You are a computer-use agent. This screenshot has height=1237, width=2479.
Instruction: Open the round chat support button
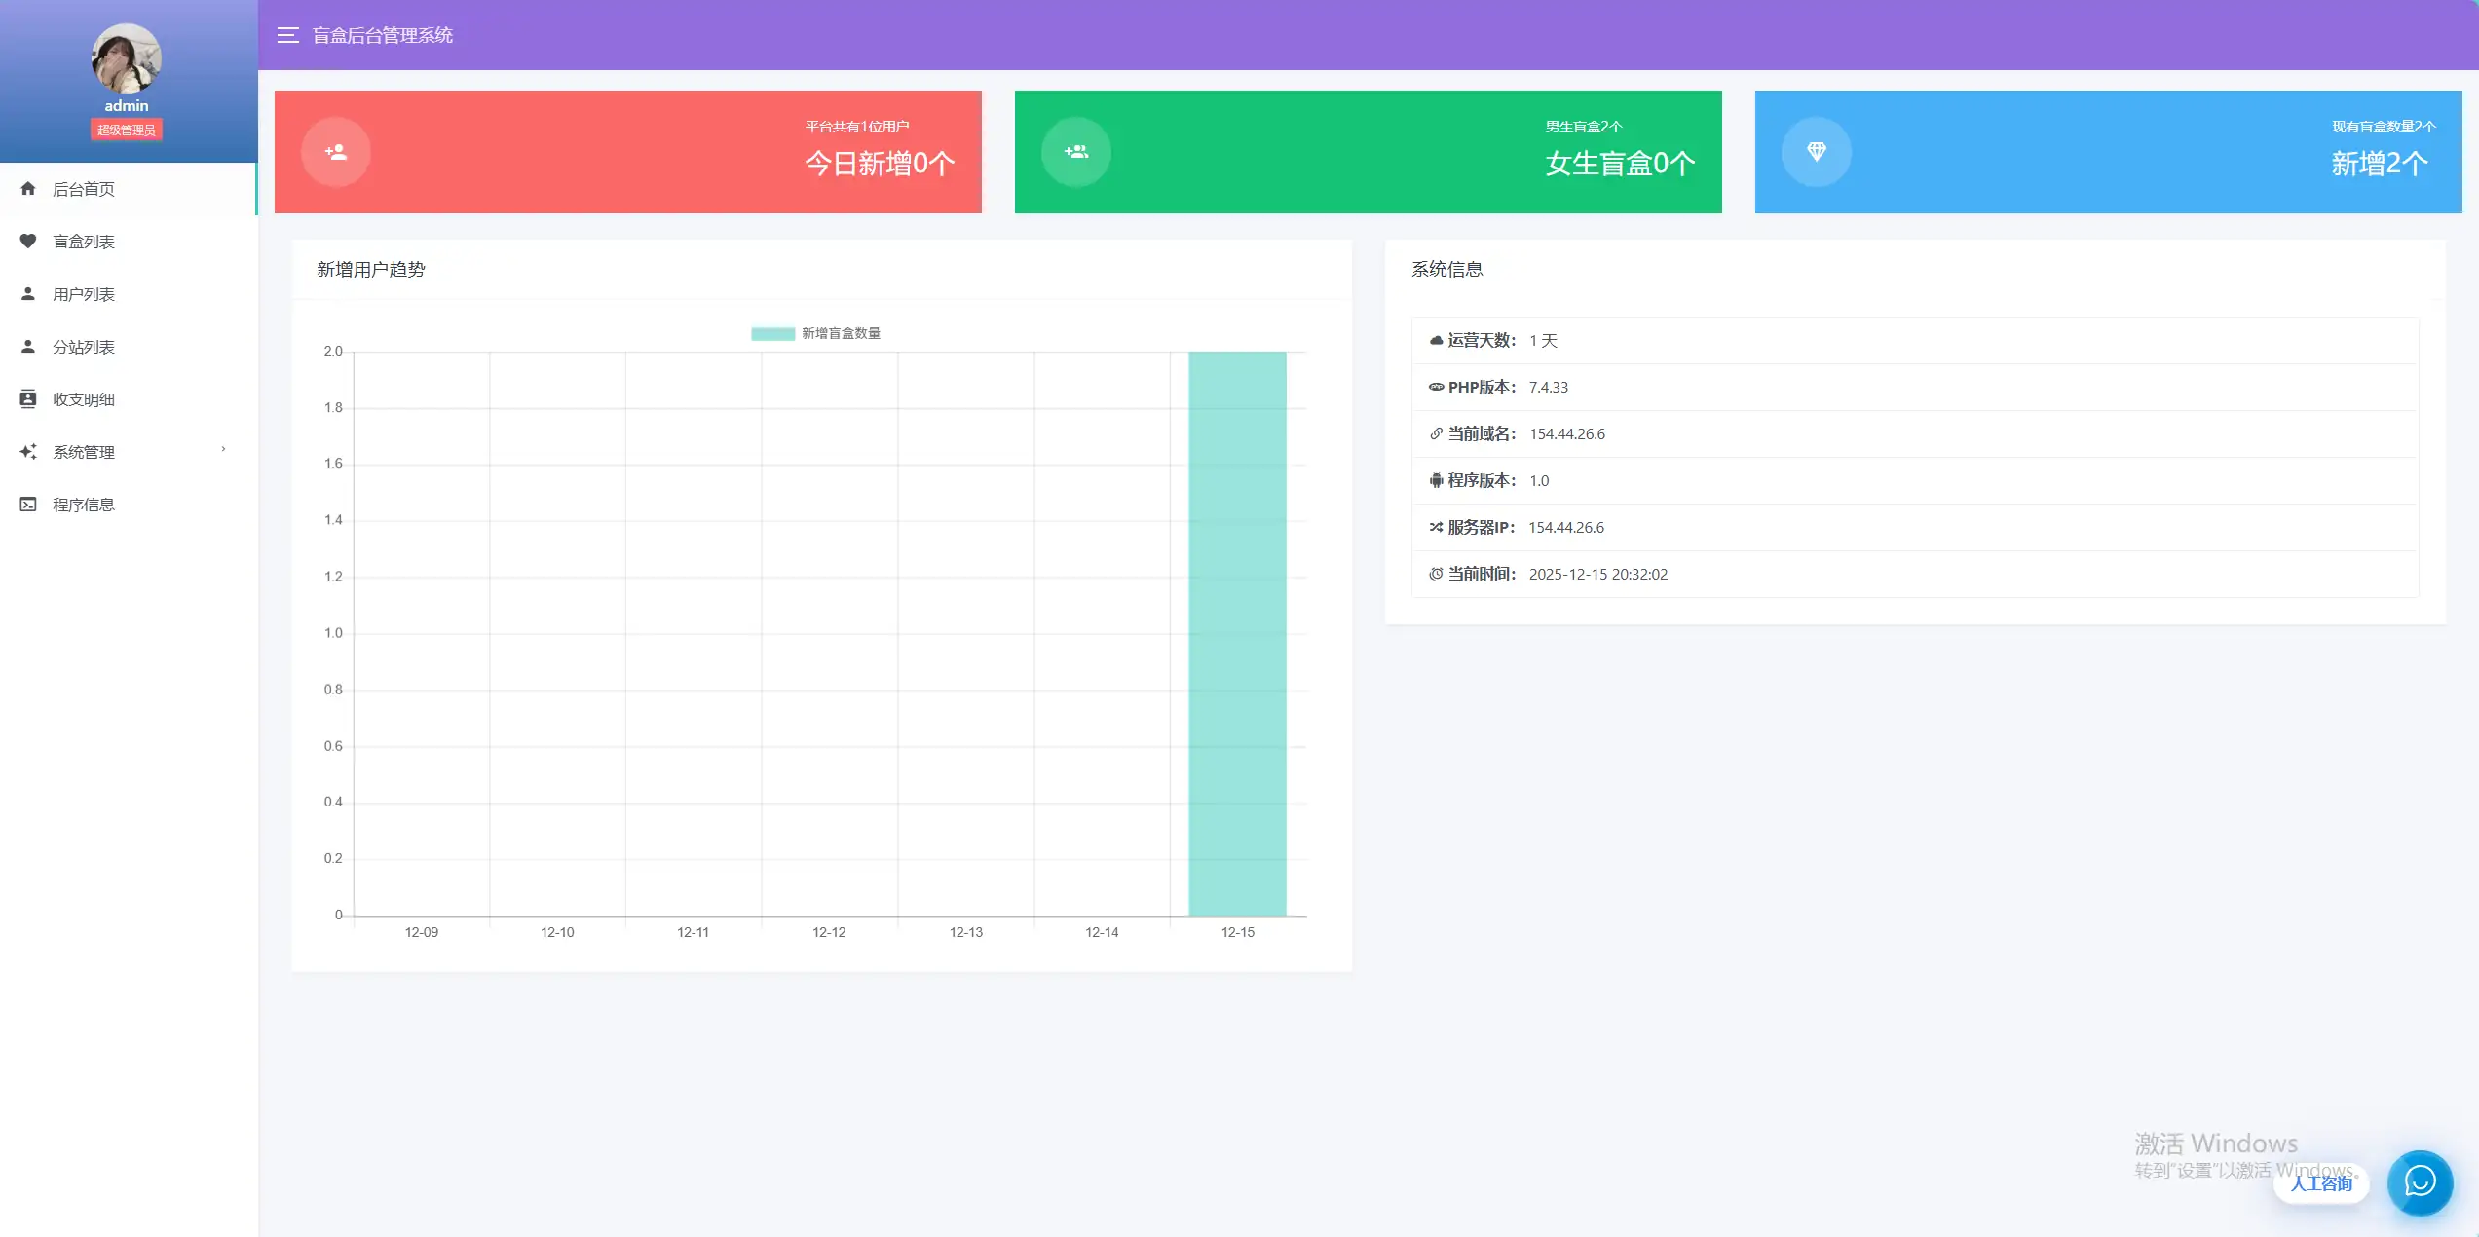tap(2420, 1182)
